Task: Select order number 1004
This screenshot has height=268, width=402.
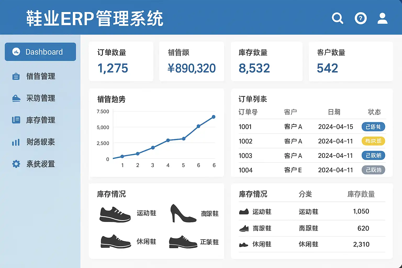Action: pos(245,170)
